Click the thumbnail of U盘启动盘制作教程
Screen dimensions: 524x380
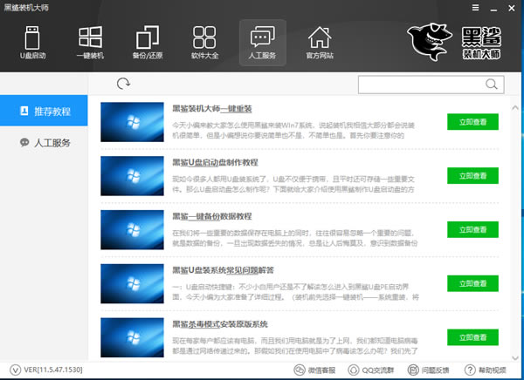click(x=133, y=176)
